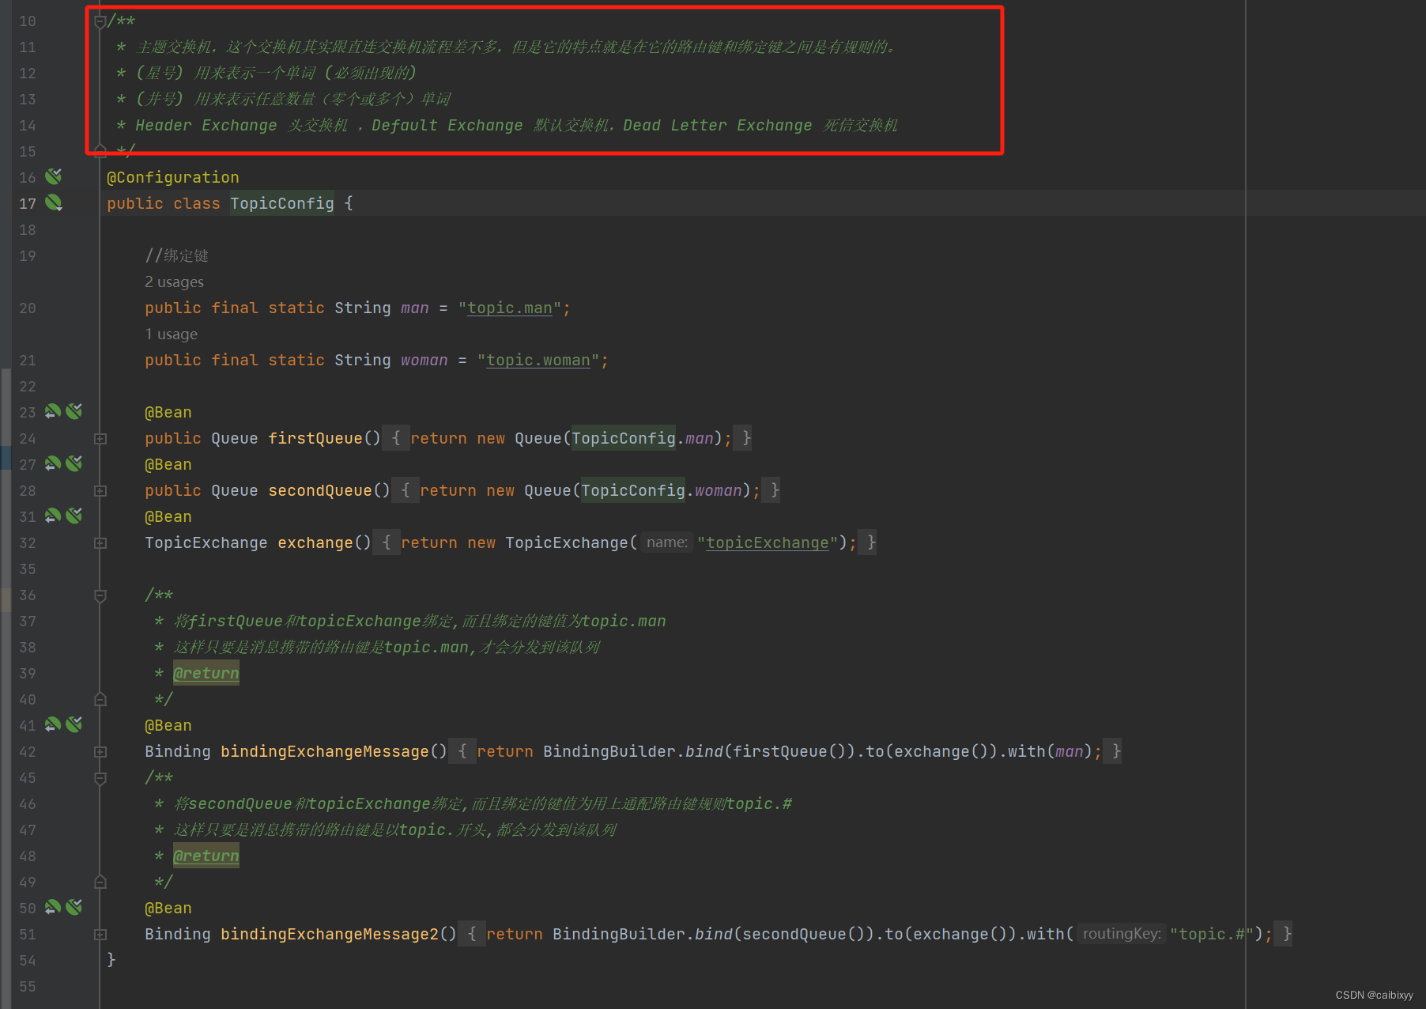Click the @Configuration annotation
1426x1009 pixels.
(x=173, y=177)
